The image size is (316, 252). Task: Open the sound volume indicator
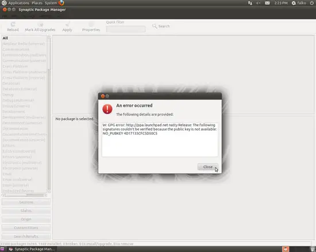[258, 3]
